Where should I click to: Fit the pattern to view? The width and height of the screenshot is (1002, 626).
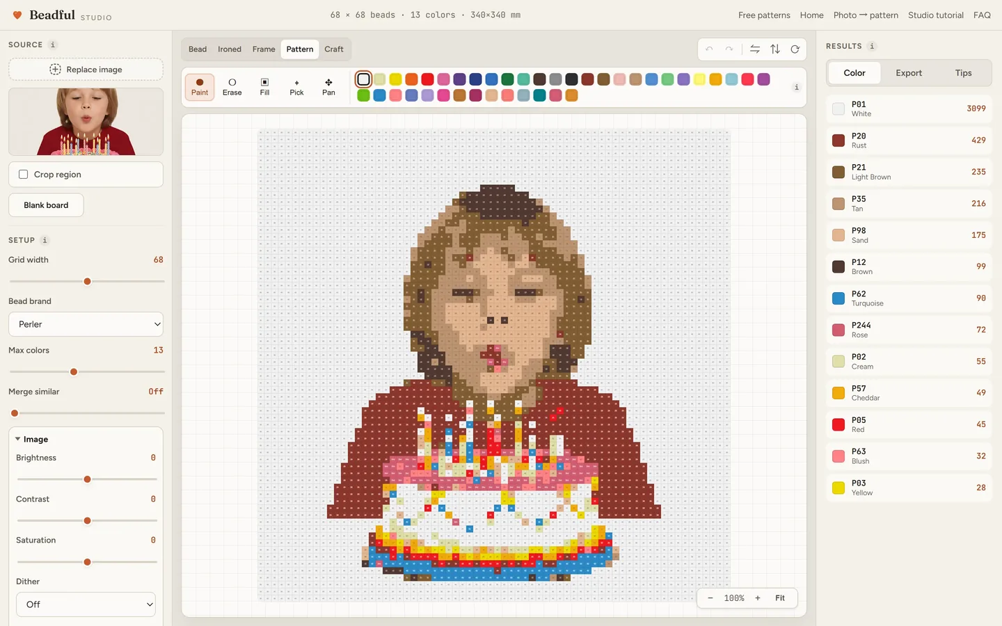pos(780,598)
